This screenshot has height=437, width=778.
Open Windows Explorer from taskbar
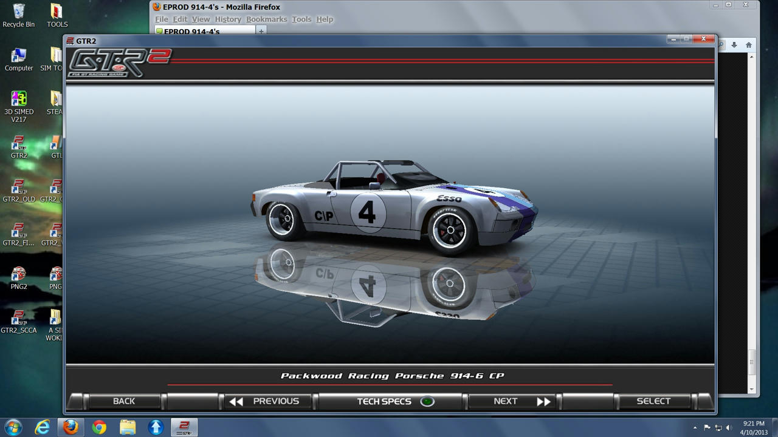[x=128, y=427]
